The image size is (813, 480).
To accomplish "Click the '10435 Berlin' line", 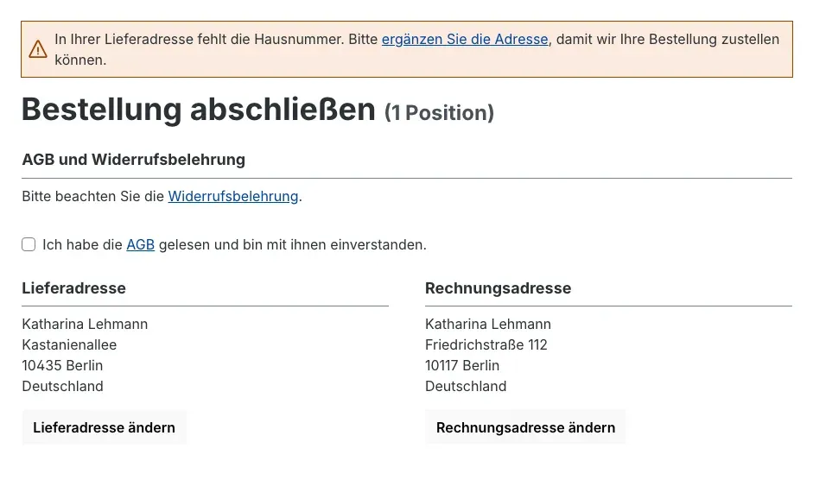I will pos(62,365).
